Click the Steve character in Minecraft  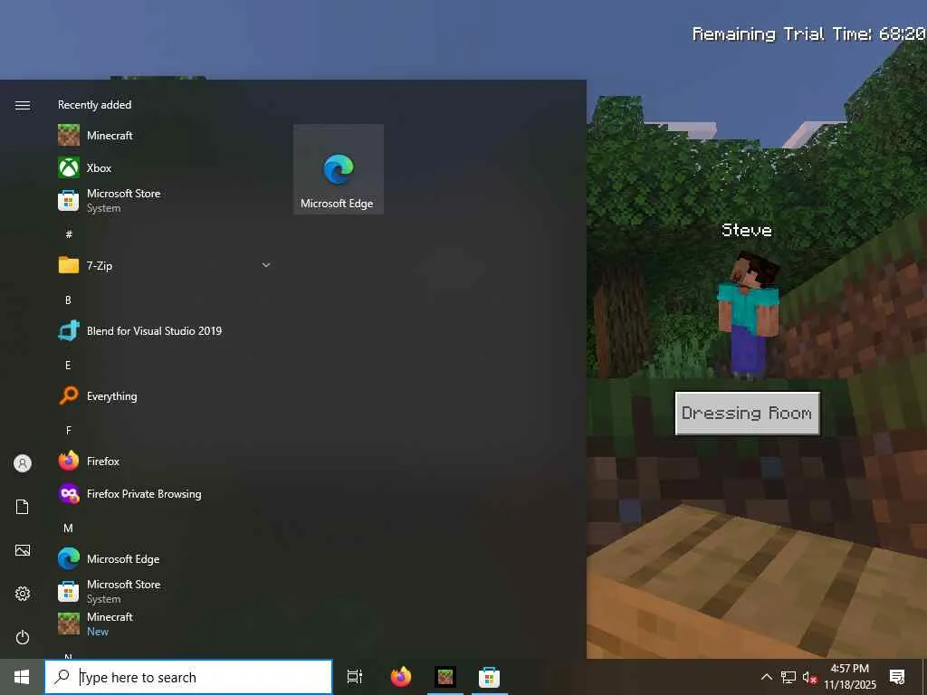tap(748, 314)
